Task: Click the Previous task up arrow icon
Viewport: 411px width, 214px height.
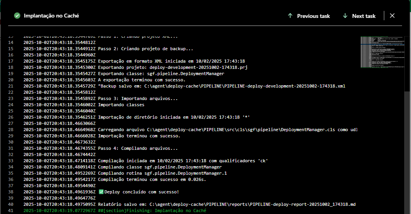Action: click(290, 16)
